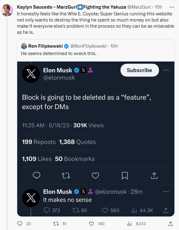Like the tweet with 193 likes
Viewport: 179px width, 230px height.
pos(91,224)
